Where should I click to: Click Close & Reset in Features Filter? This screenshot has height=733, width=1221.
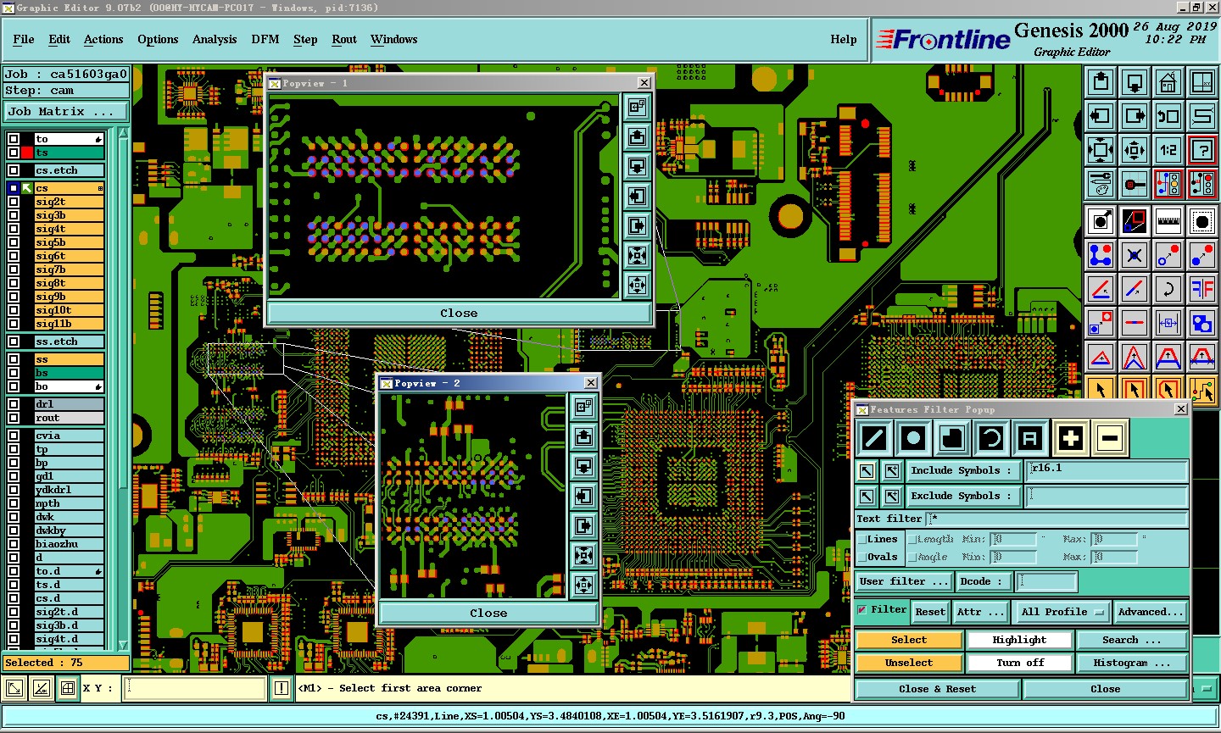[x=937, y=689]
